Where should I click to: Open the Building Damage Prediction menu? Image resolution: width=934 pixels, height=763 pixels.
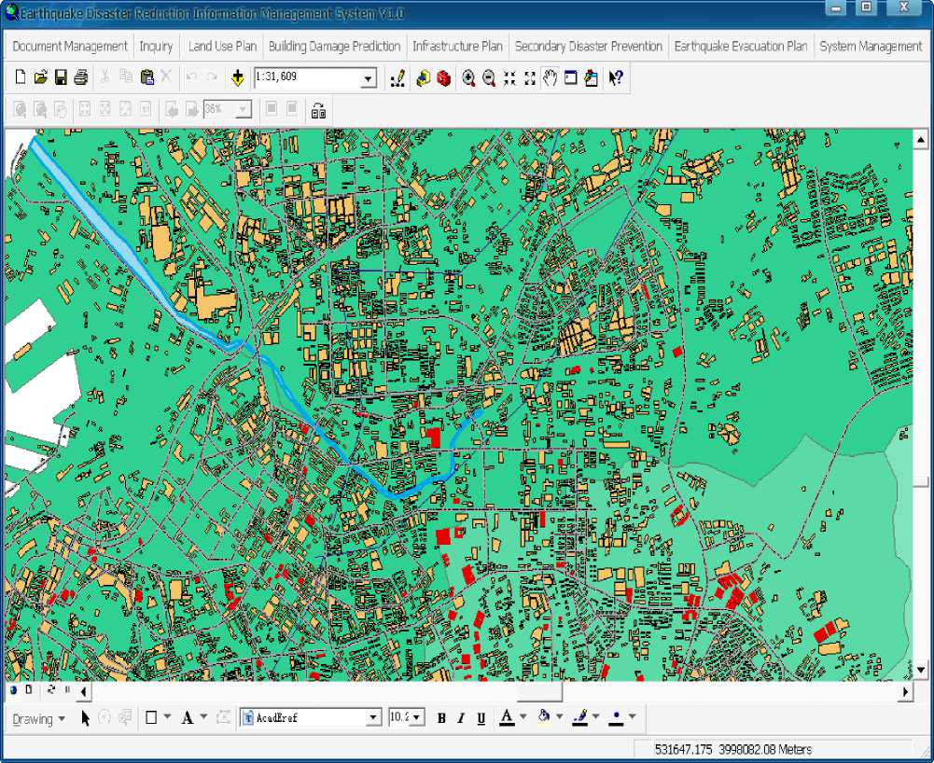(x=334, y=46)
